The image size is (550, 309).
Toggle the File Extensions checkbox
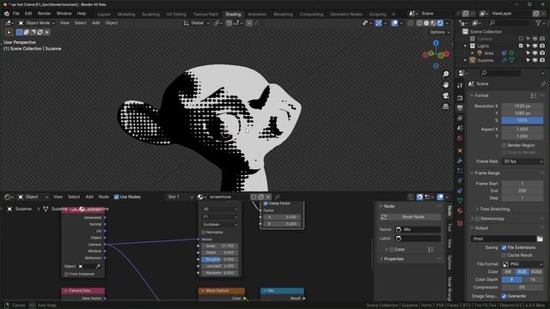504,247
